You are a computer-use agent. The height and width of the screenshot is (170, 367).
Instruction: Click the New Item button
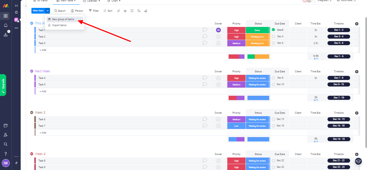38,11
